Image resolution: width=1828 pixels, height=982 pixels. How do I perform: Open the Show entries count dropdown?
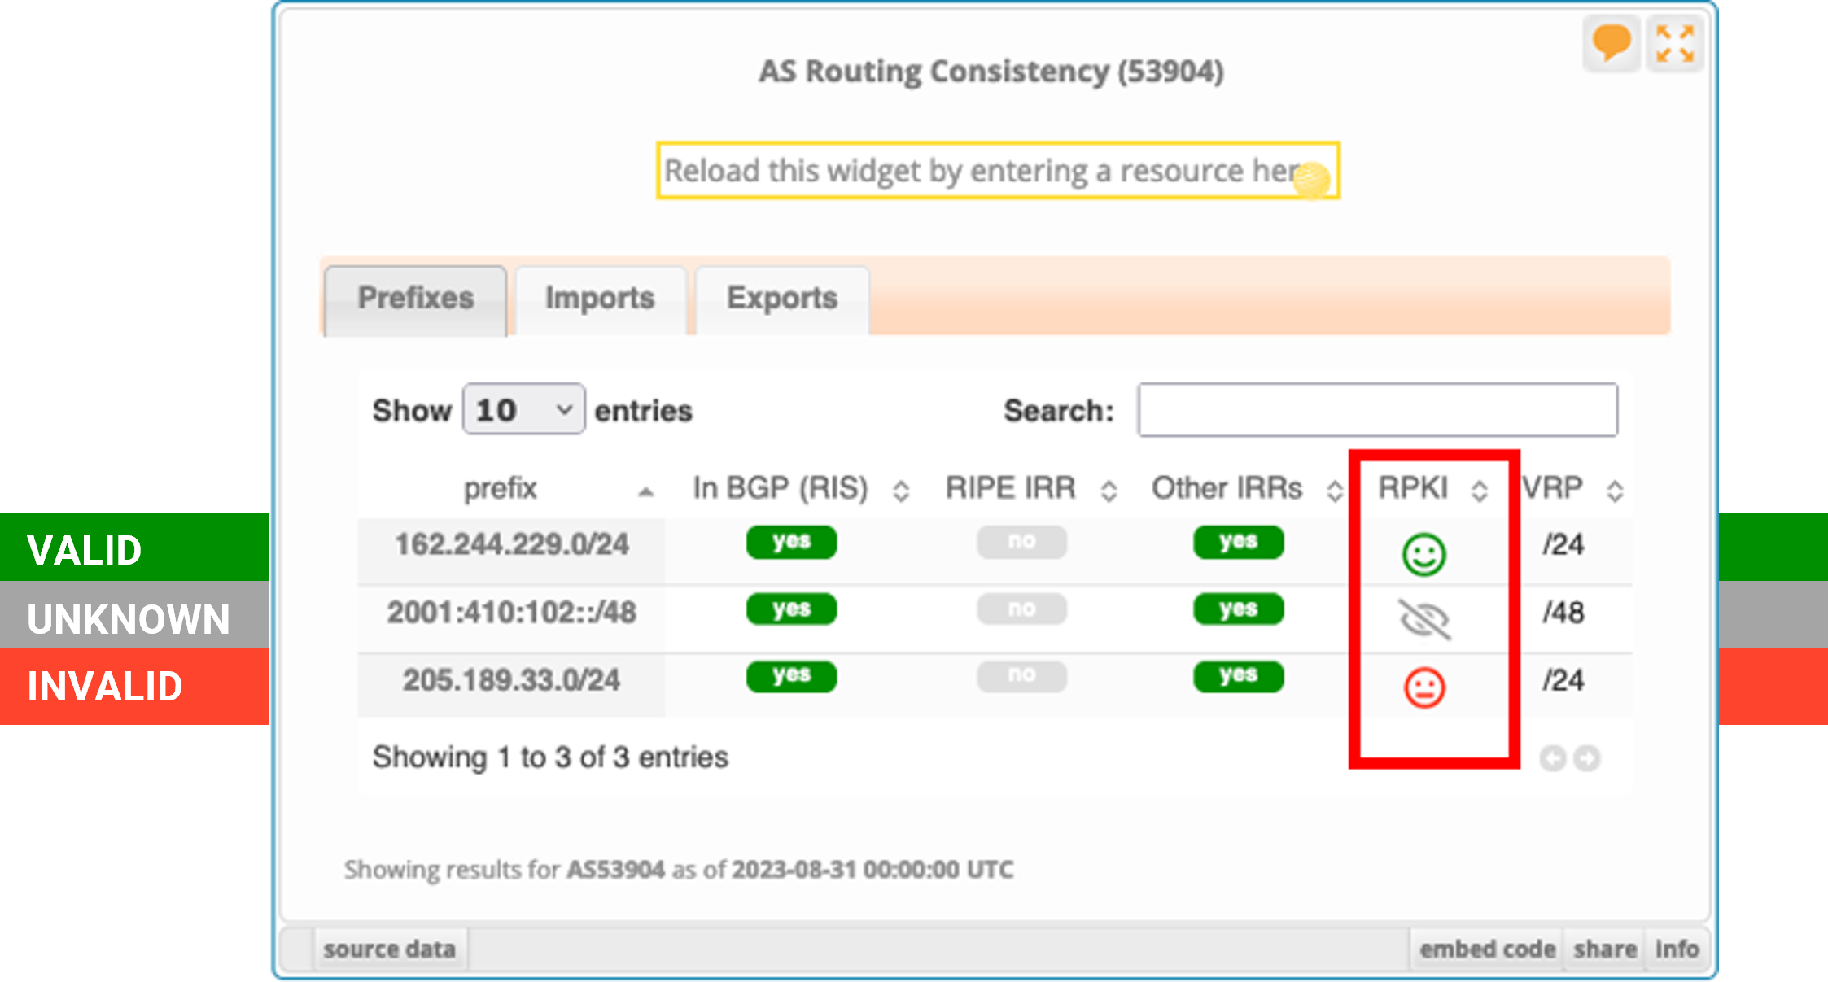(523, 410)
